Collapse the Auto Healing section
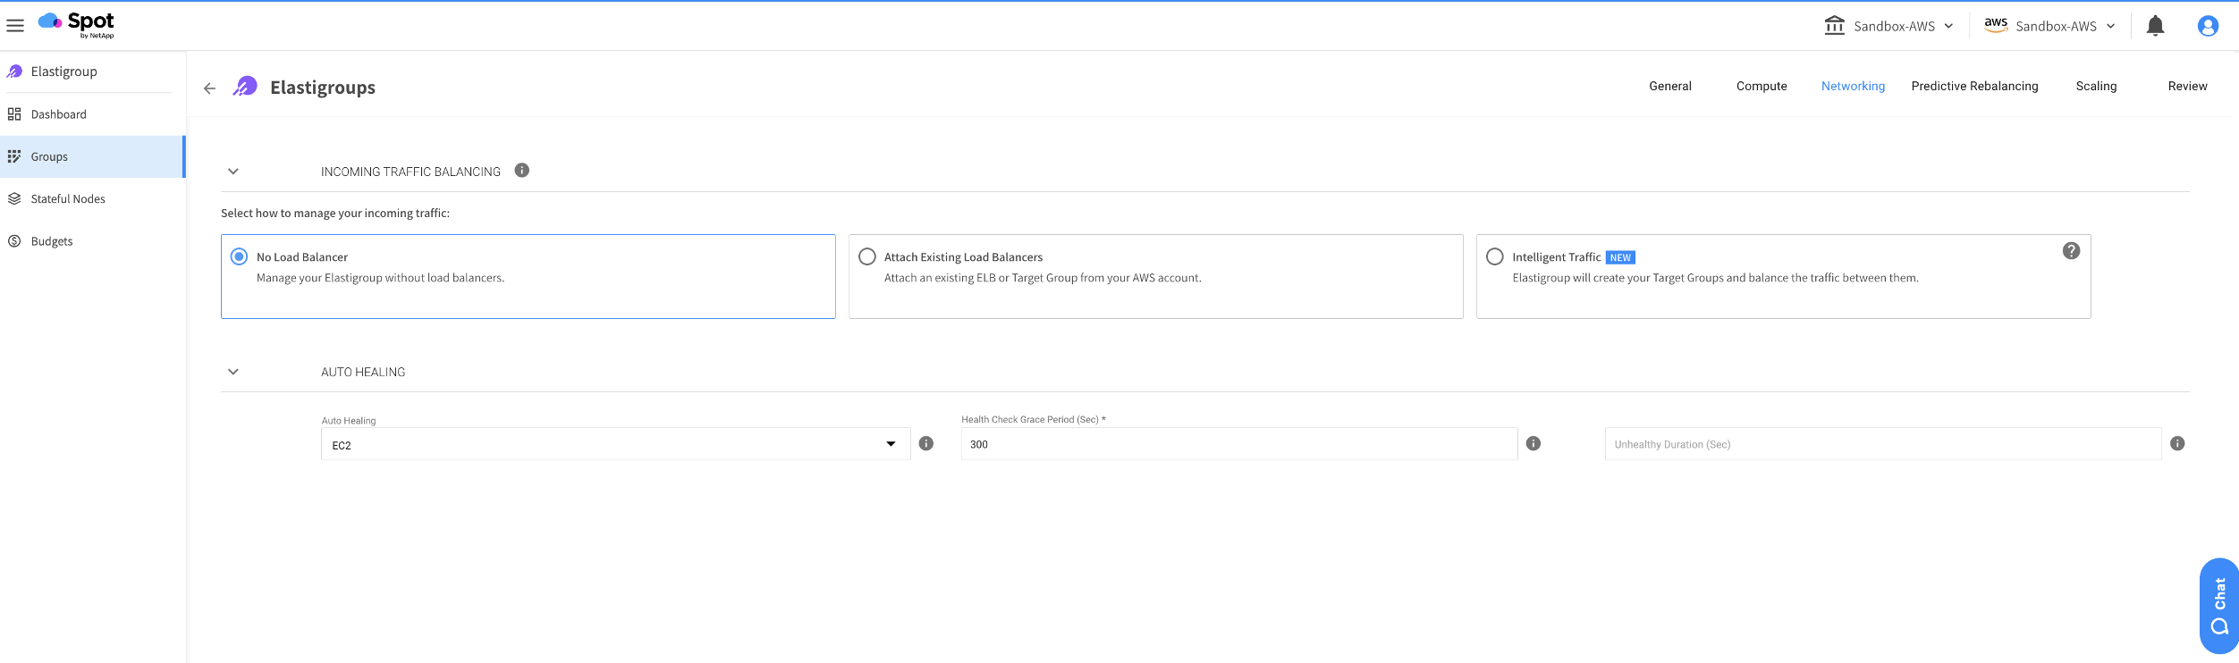 pos(233,372)
